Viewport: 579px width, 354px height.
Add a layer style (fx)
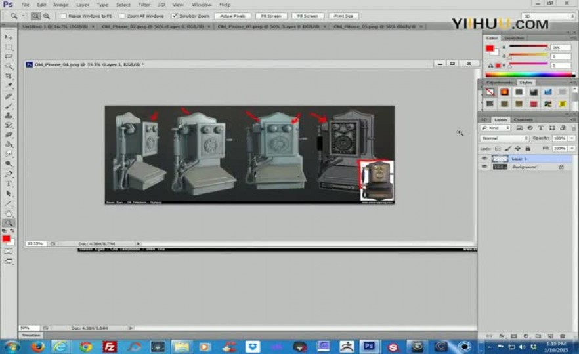502,336
